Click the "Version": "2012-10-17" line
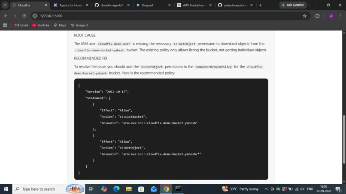The height and width of the screenshot is (194, 346). (x=107, y=92)
